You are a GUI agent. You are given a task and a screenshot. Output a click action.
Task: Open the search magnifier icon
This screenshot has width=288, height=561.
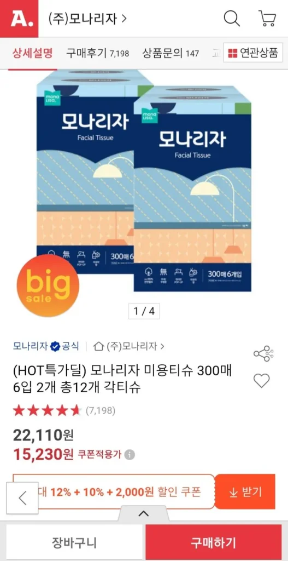pyautogui.click(x=232, y=18)
